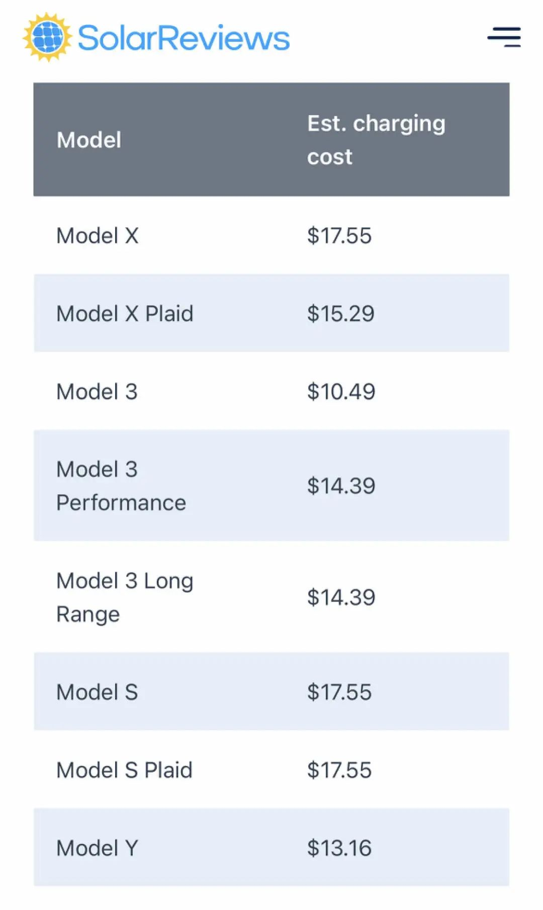Click the $13.16 charging cost value

(339, 848)
